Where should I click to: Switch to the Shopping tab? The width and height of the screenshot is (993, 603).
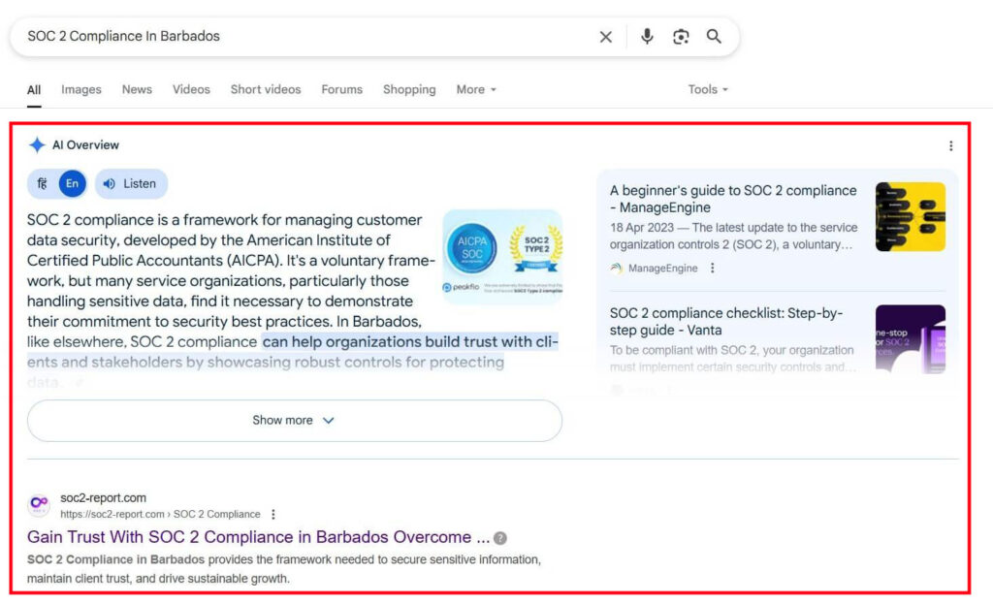coord(409,90)
